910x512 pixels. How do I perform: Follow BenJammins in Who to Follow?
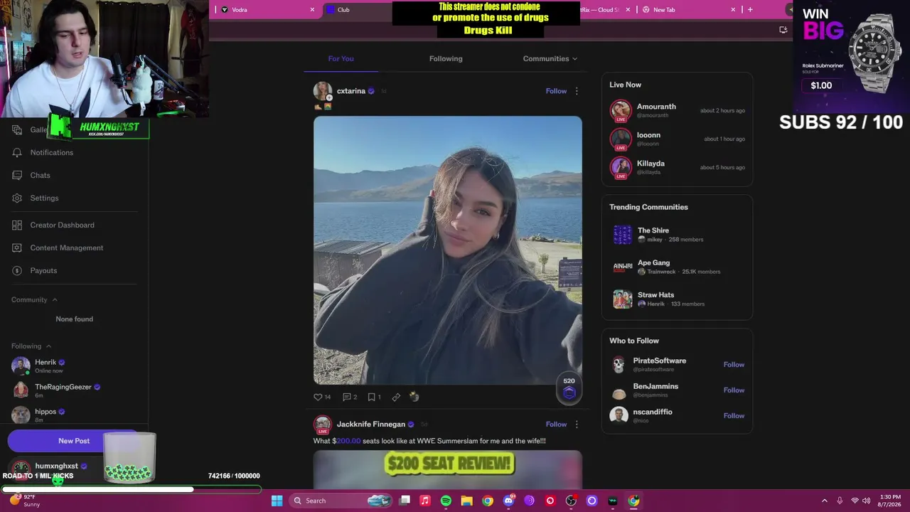coord(734,390)
